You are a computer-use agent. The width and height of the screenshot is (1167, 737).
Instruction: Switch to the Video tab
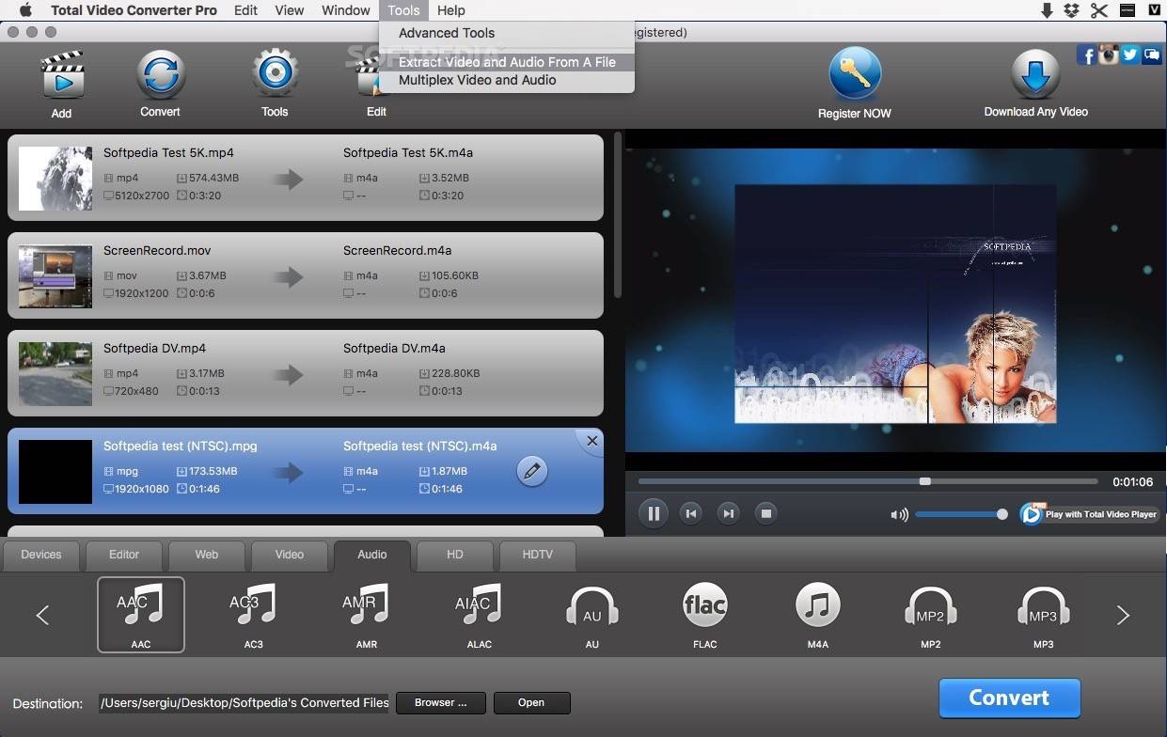coord(290,555)
